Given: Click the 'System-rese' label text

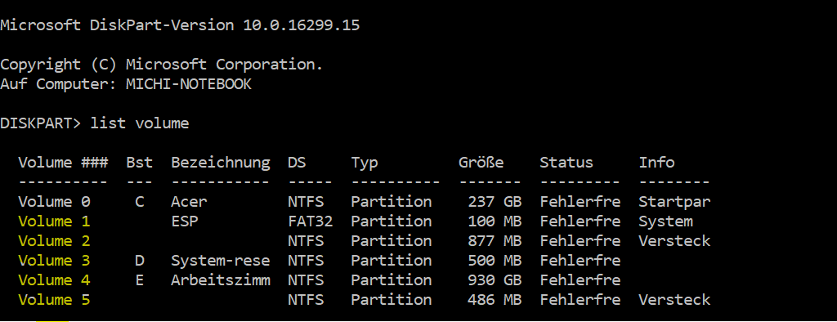Looking at the screenshot, I should [x=221, y=261].
